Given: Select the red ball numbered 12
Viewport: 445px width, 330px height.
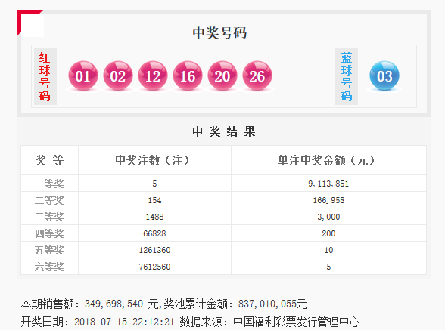Looking at the screenshot, I should [x=153, y=76].
